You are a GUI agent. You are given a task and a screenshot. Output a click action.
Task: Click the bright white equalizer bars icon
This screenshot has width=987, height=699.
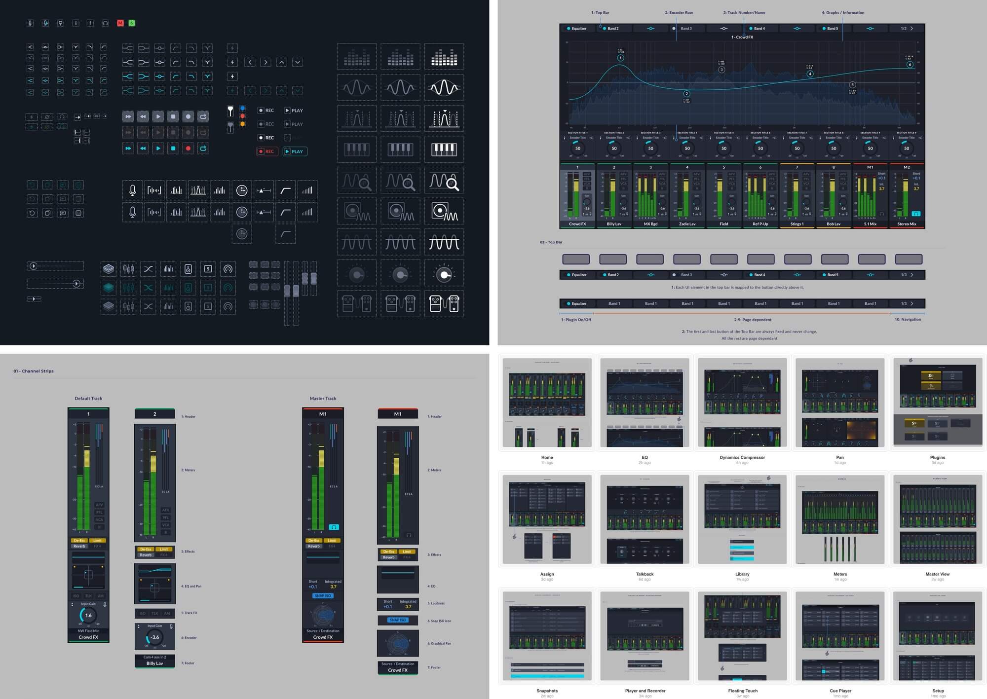[444, 57]
